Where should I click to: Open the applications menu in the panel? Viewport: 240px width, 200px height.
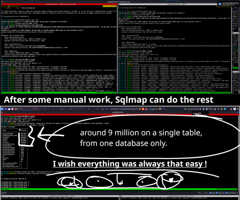coord(2,109)
